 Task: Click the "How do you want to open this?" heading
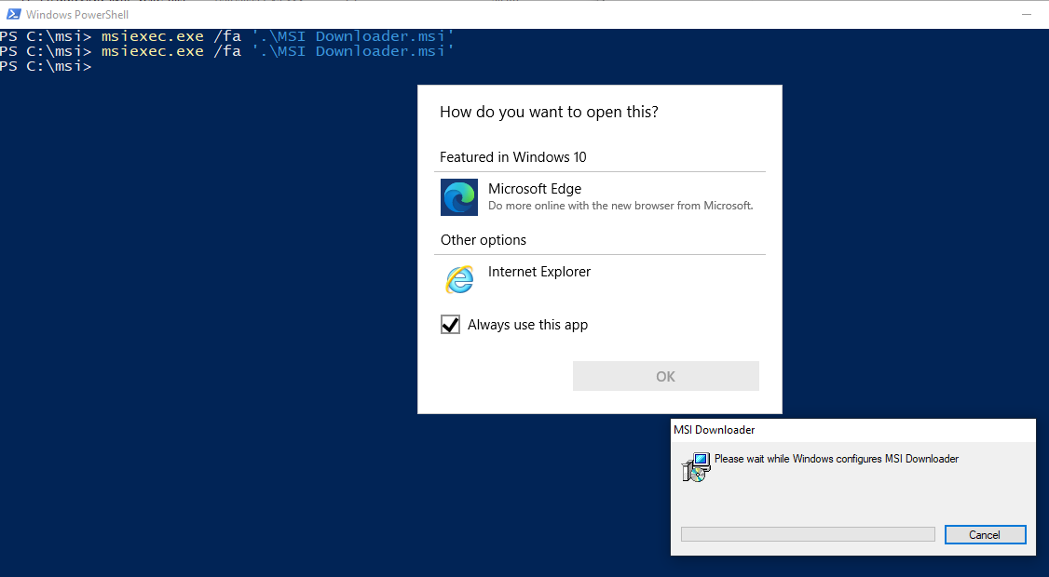click(549, 112)
